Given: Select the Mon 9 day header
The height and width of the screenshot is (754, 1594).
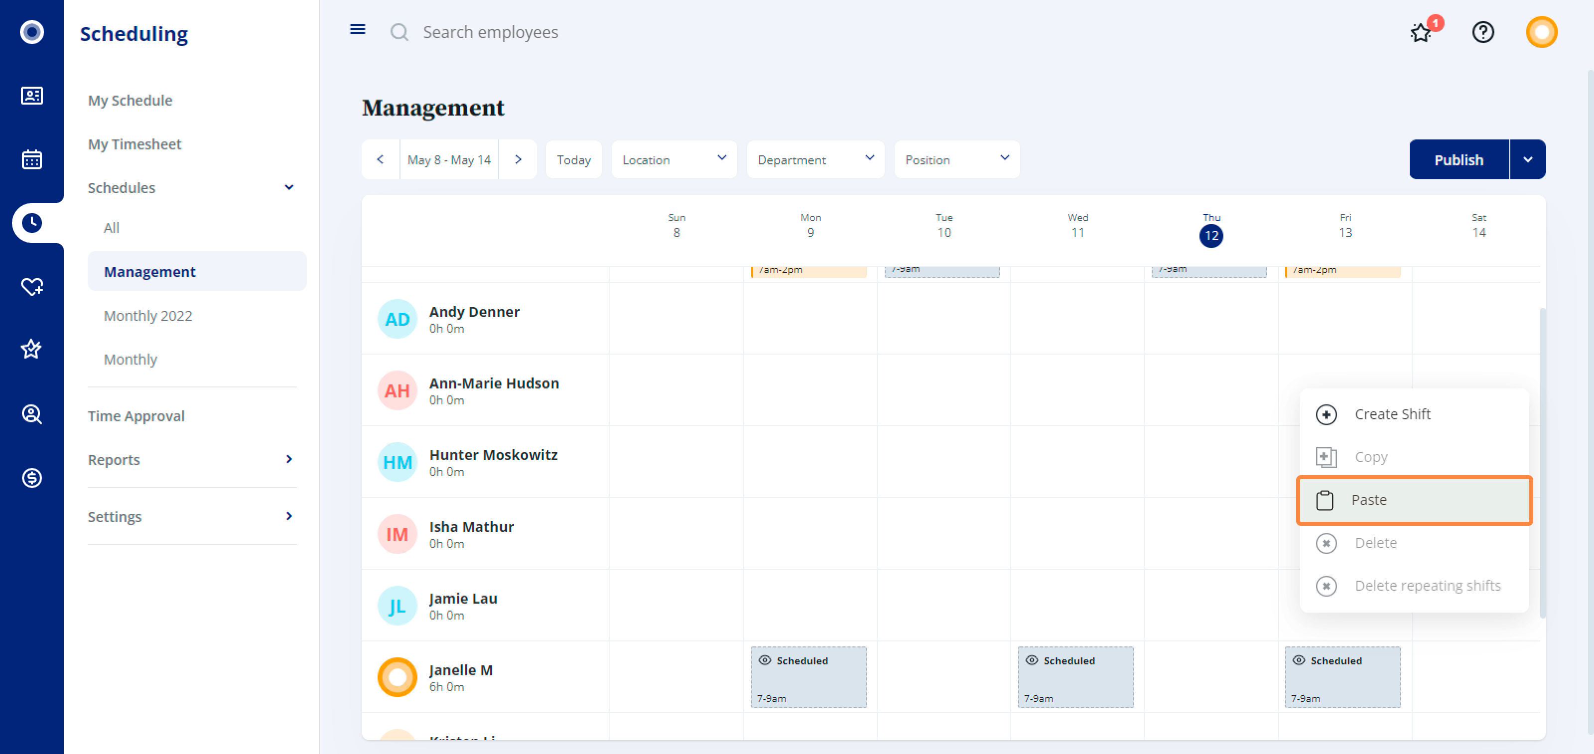Looking at the screenshot, I should pyautogui.click(x=810, y=226).
